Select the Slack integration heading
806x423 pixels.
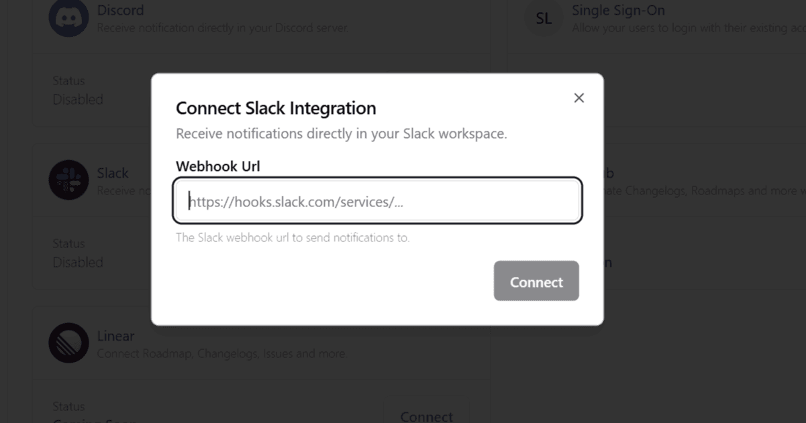113,173
